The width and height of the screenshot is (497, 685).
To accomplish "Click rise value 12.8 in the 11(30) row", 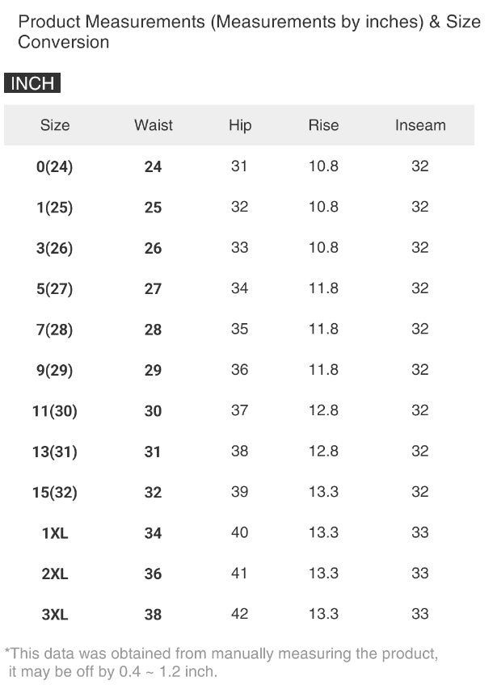I will [x=323, y=410].
